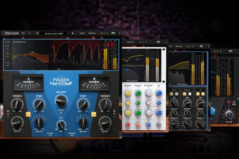239x159 pixels.
Task: Click SAVE AS in the dark three-band EQ
Action: [x=179, y=46]
